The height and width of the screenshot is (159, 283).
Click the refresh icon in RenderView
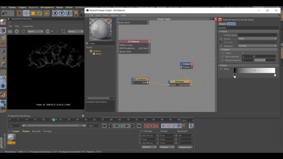pos(23,31)
